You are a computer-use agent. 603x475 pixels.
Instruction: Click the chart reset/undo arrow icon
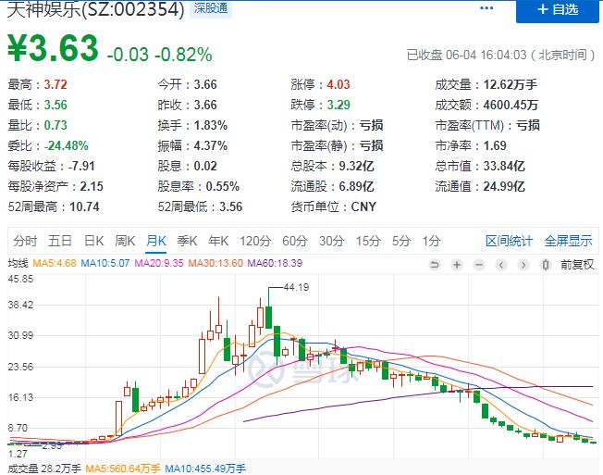435,265
